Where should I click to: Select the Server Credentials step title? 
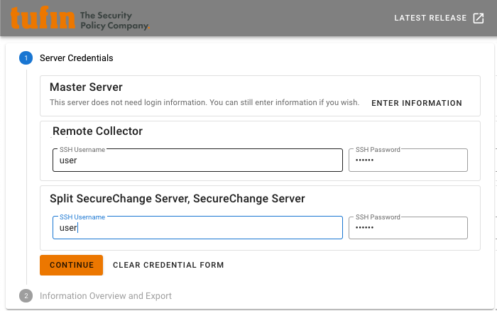coord(77,58)
